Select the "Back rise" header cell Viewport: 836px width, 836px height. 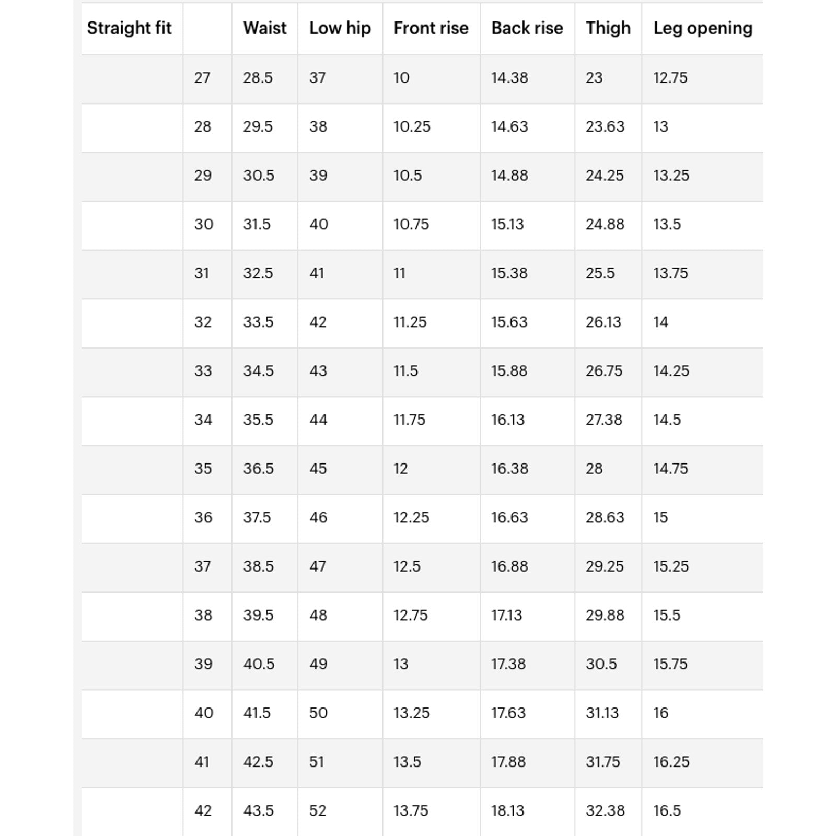[x=527, y=28]
